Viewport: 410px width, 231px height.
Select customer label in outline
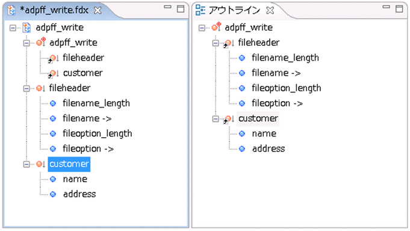[258, 119]
